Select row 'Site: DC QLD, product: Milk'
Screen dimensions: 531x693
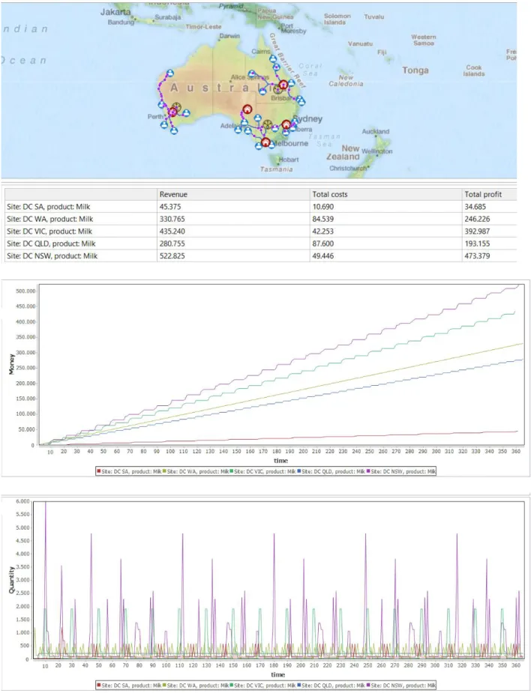point(261,243)
